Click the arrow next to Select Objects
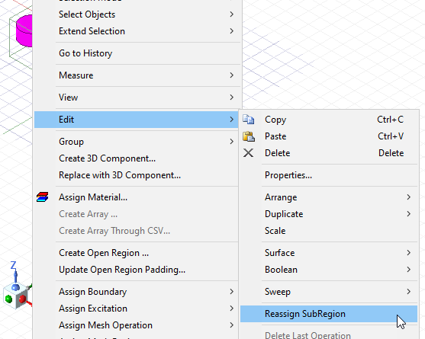The height and width of the screenshot is (339, 425). coord(231,14)
